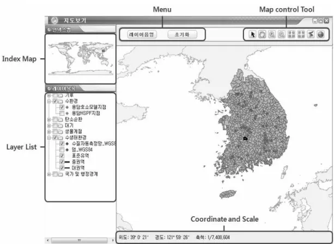Viewport: 335px width, 244px height.
Task: Select the 중권역 layer name
Action: coord(78,162)
